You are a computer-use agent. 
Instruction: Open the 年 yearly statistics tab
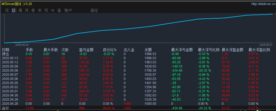39,11
